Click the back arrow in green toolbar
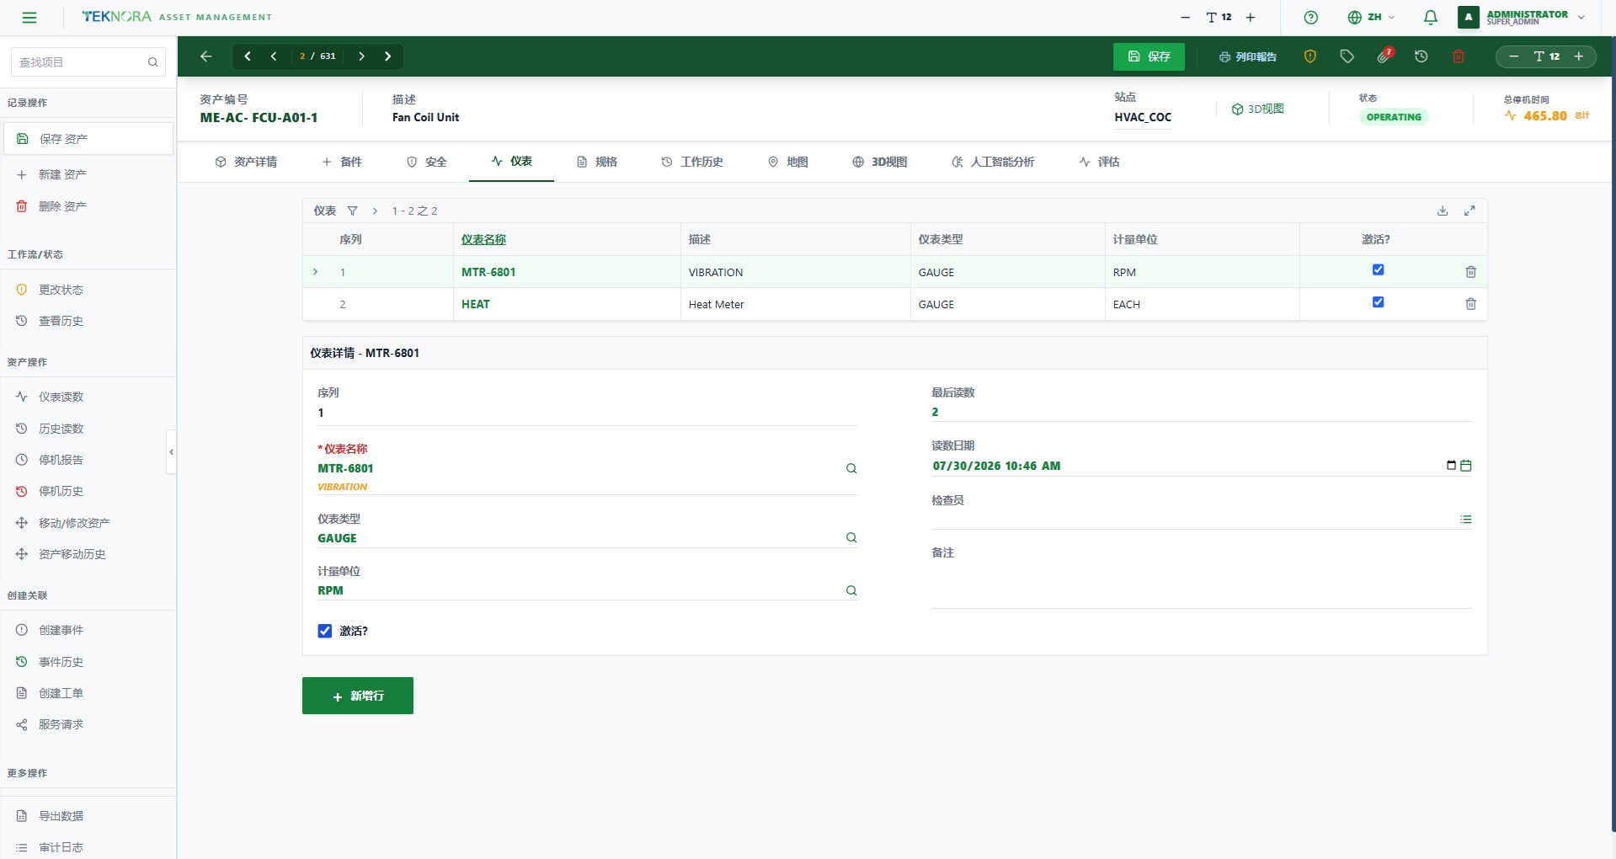The width and height of the screenshot is (1616, 859). 206,56
